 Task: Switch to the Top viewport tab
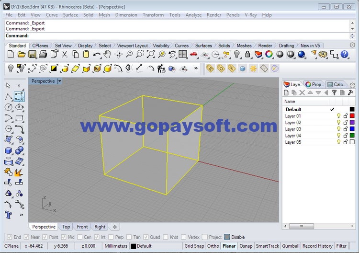[66, 227]
